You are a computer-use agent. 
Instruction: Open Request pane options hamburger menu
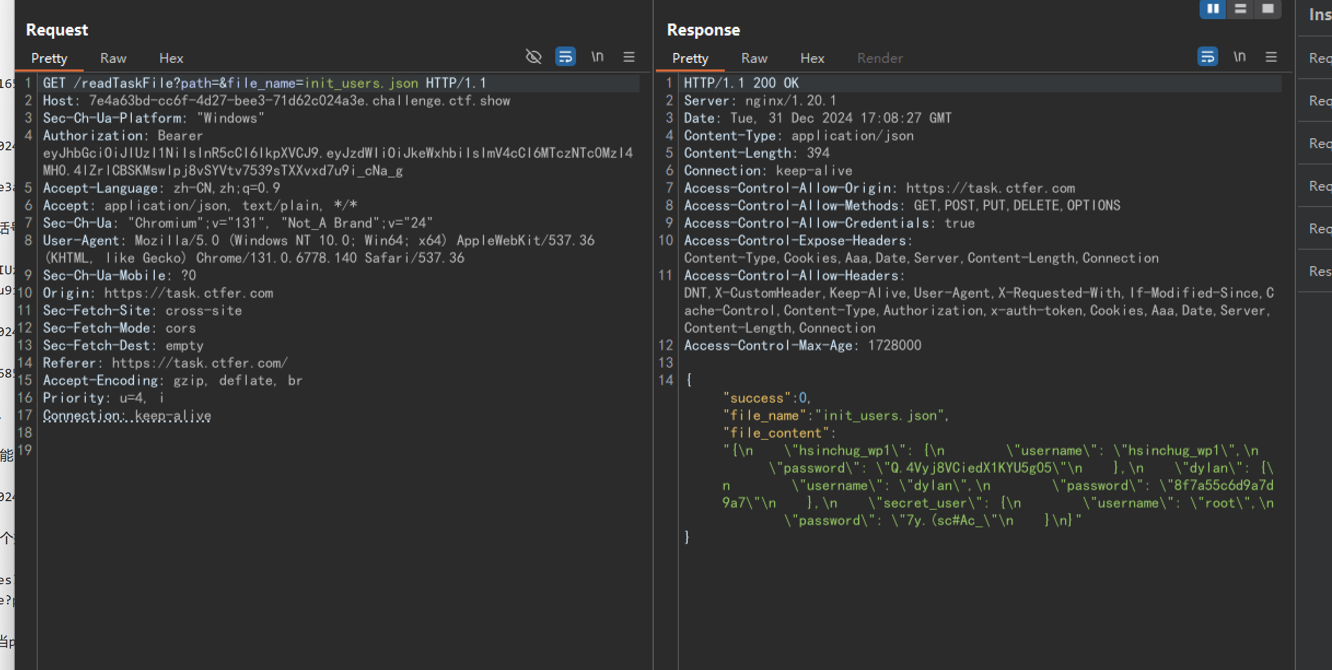(x=629, y=57)
